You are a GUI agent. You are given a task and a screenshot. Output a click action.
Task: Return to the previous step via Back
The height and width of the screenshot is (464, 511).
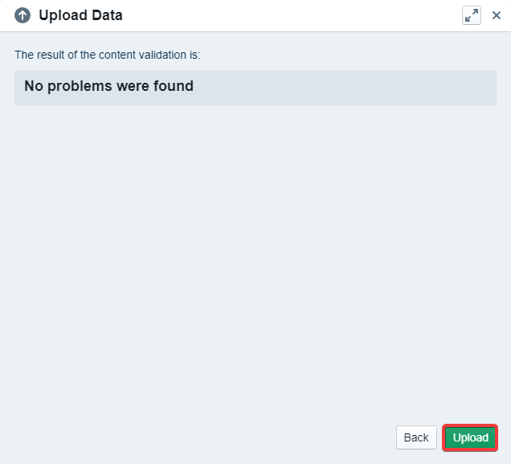(x=416, y=437)
